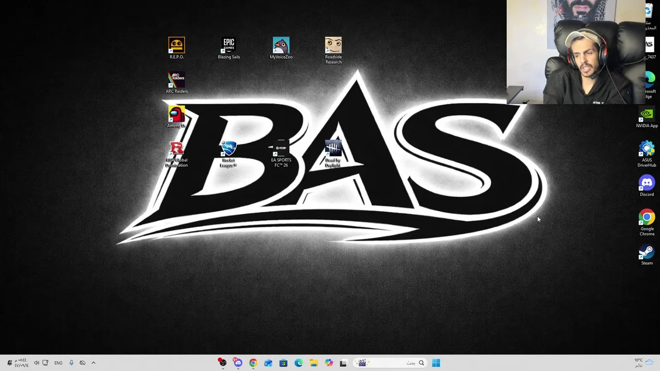660x371 pixels.
Task: Launch Rocket League from the desktop
Action: click(228, 154)
